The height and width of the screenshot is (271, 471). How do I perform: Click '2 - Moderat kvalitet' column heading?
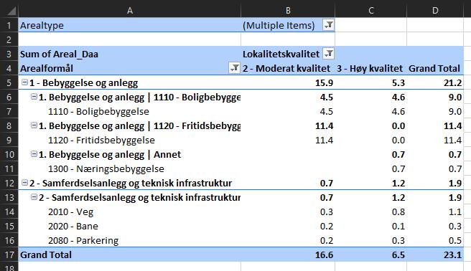tap(286, 68)
